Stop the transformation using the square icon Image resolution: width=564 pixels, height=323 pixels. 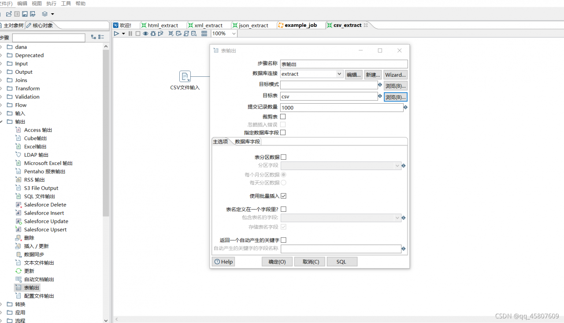tap(138, 34)
